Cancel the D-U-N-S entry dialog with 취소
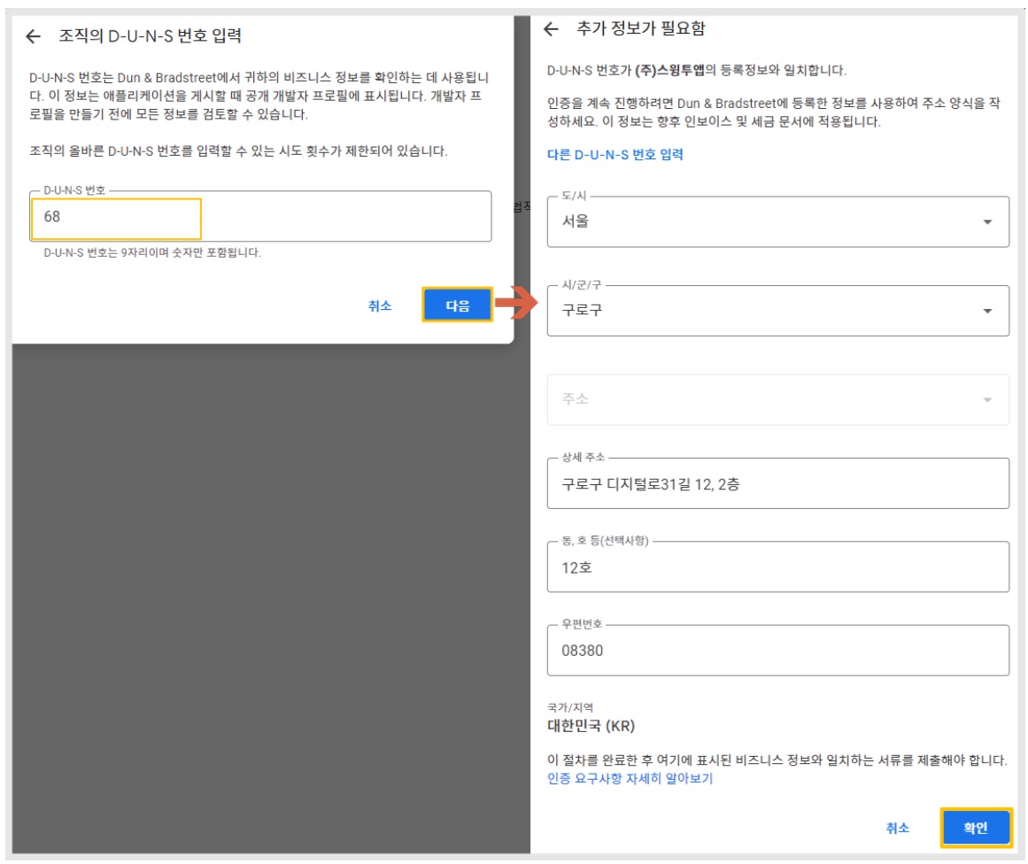Image resolution: width=1028 pixels, height=864 pixels. point(380,305)
